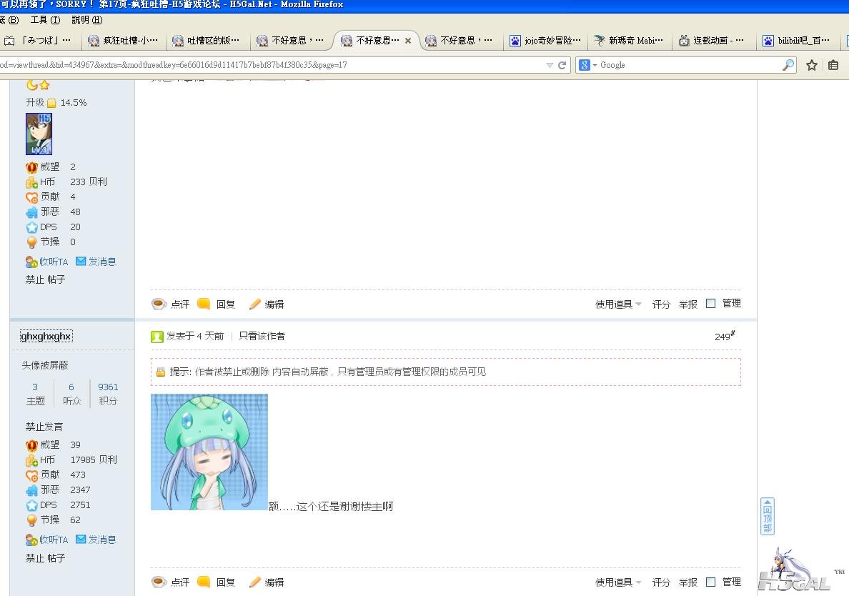Click the 回复 bubble icon in the upper post
Screen dimensions: 849x596
pyautogui.click(x=204, y=304)
